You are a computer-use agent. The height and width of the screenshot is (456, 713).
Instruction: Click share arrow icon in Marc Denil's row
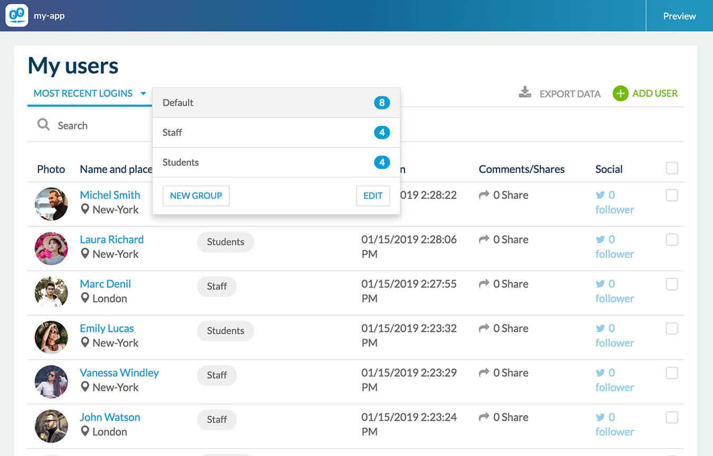point(484,284)
